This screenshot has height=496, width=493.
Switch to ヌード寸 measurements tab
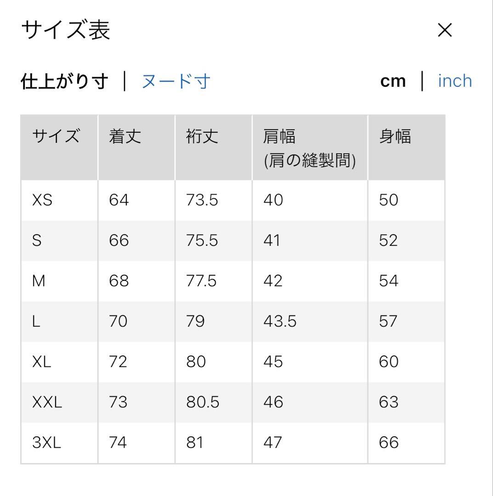(176, 81)
